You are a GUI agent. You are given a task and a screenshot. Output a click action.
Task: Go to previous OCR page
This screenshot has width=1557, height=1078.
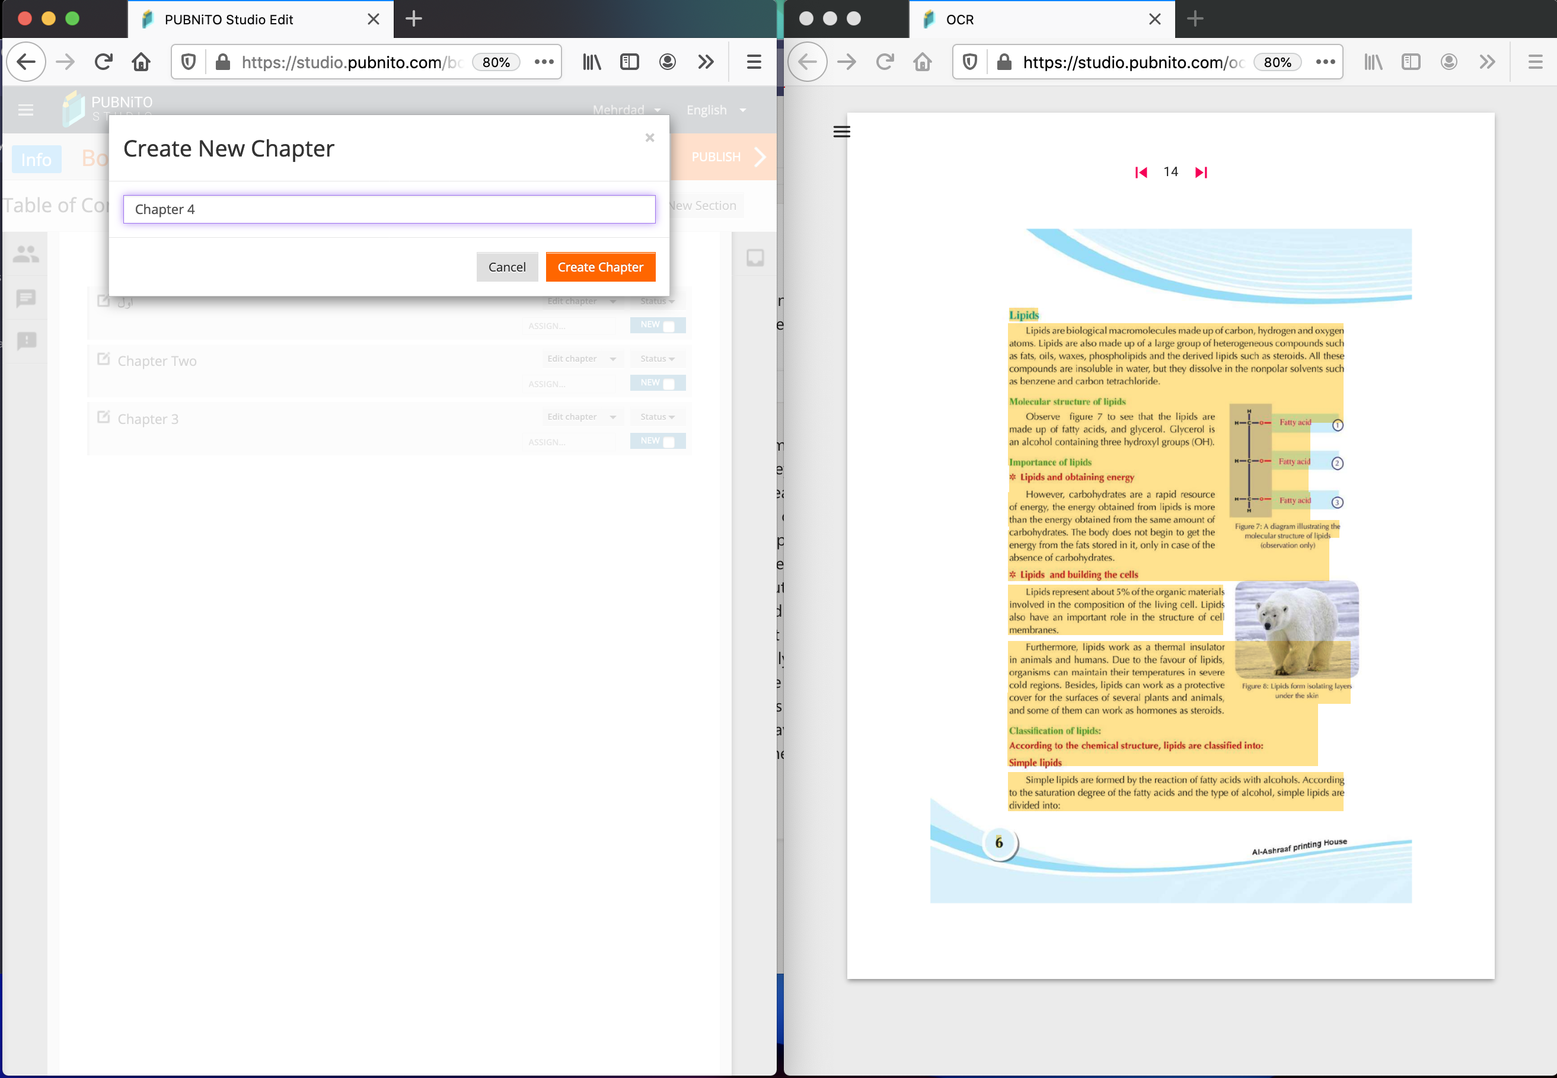1141,172
